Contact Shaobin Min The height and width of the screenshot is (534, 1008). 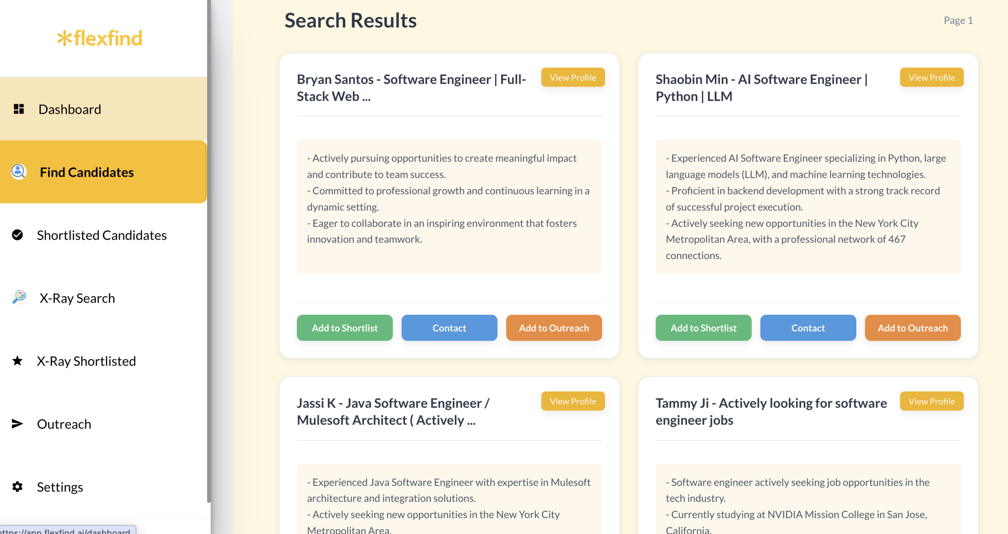pos(808,328)
